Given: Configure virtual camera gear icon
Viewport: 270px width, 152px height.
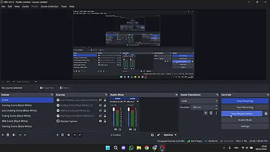Looking at the screenshot, I should click(x=266, y=114).
